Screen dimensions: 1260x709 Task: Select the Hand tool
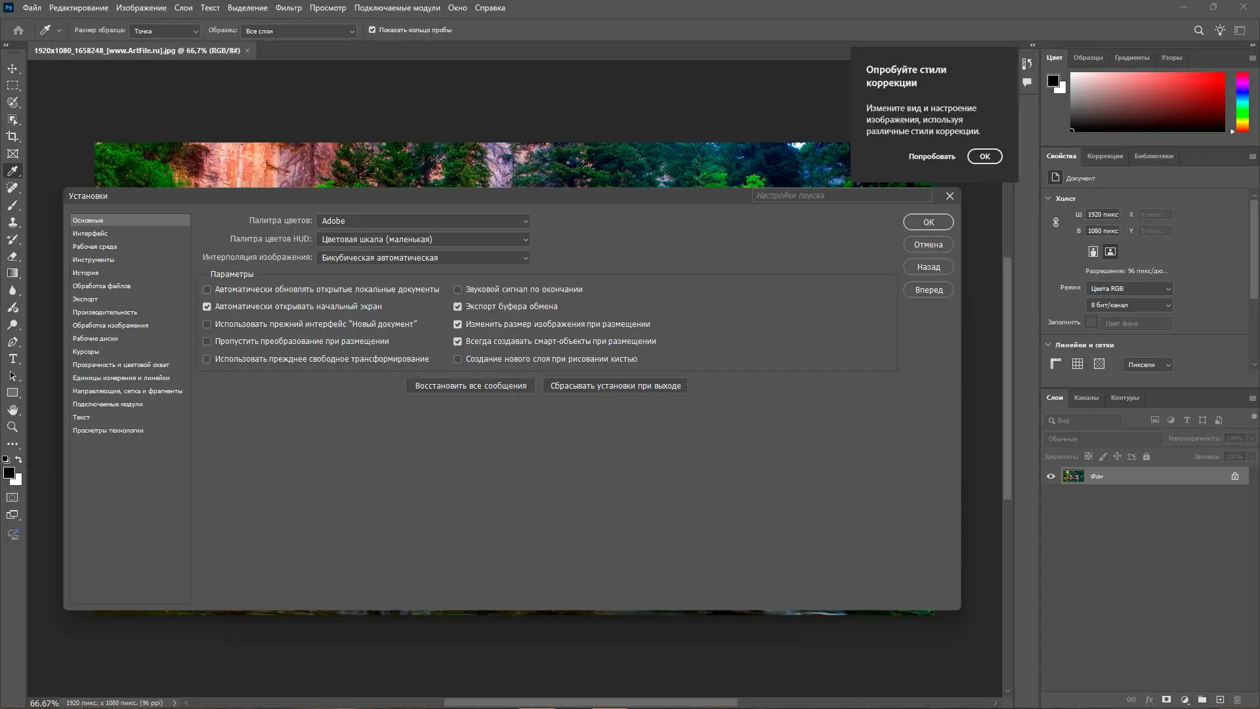coord(12,410)
